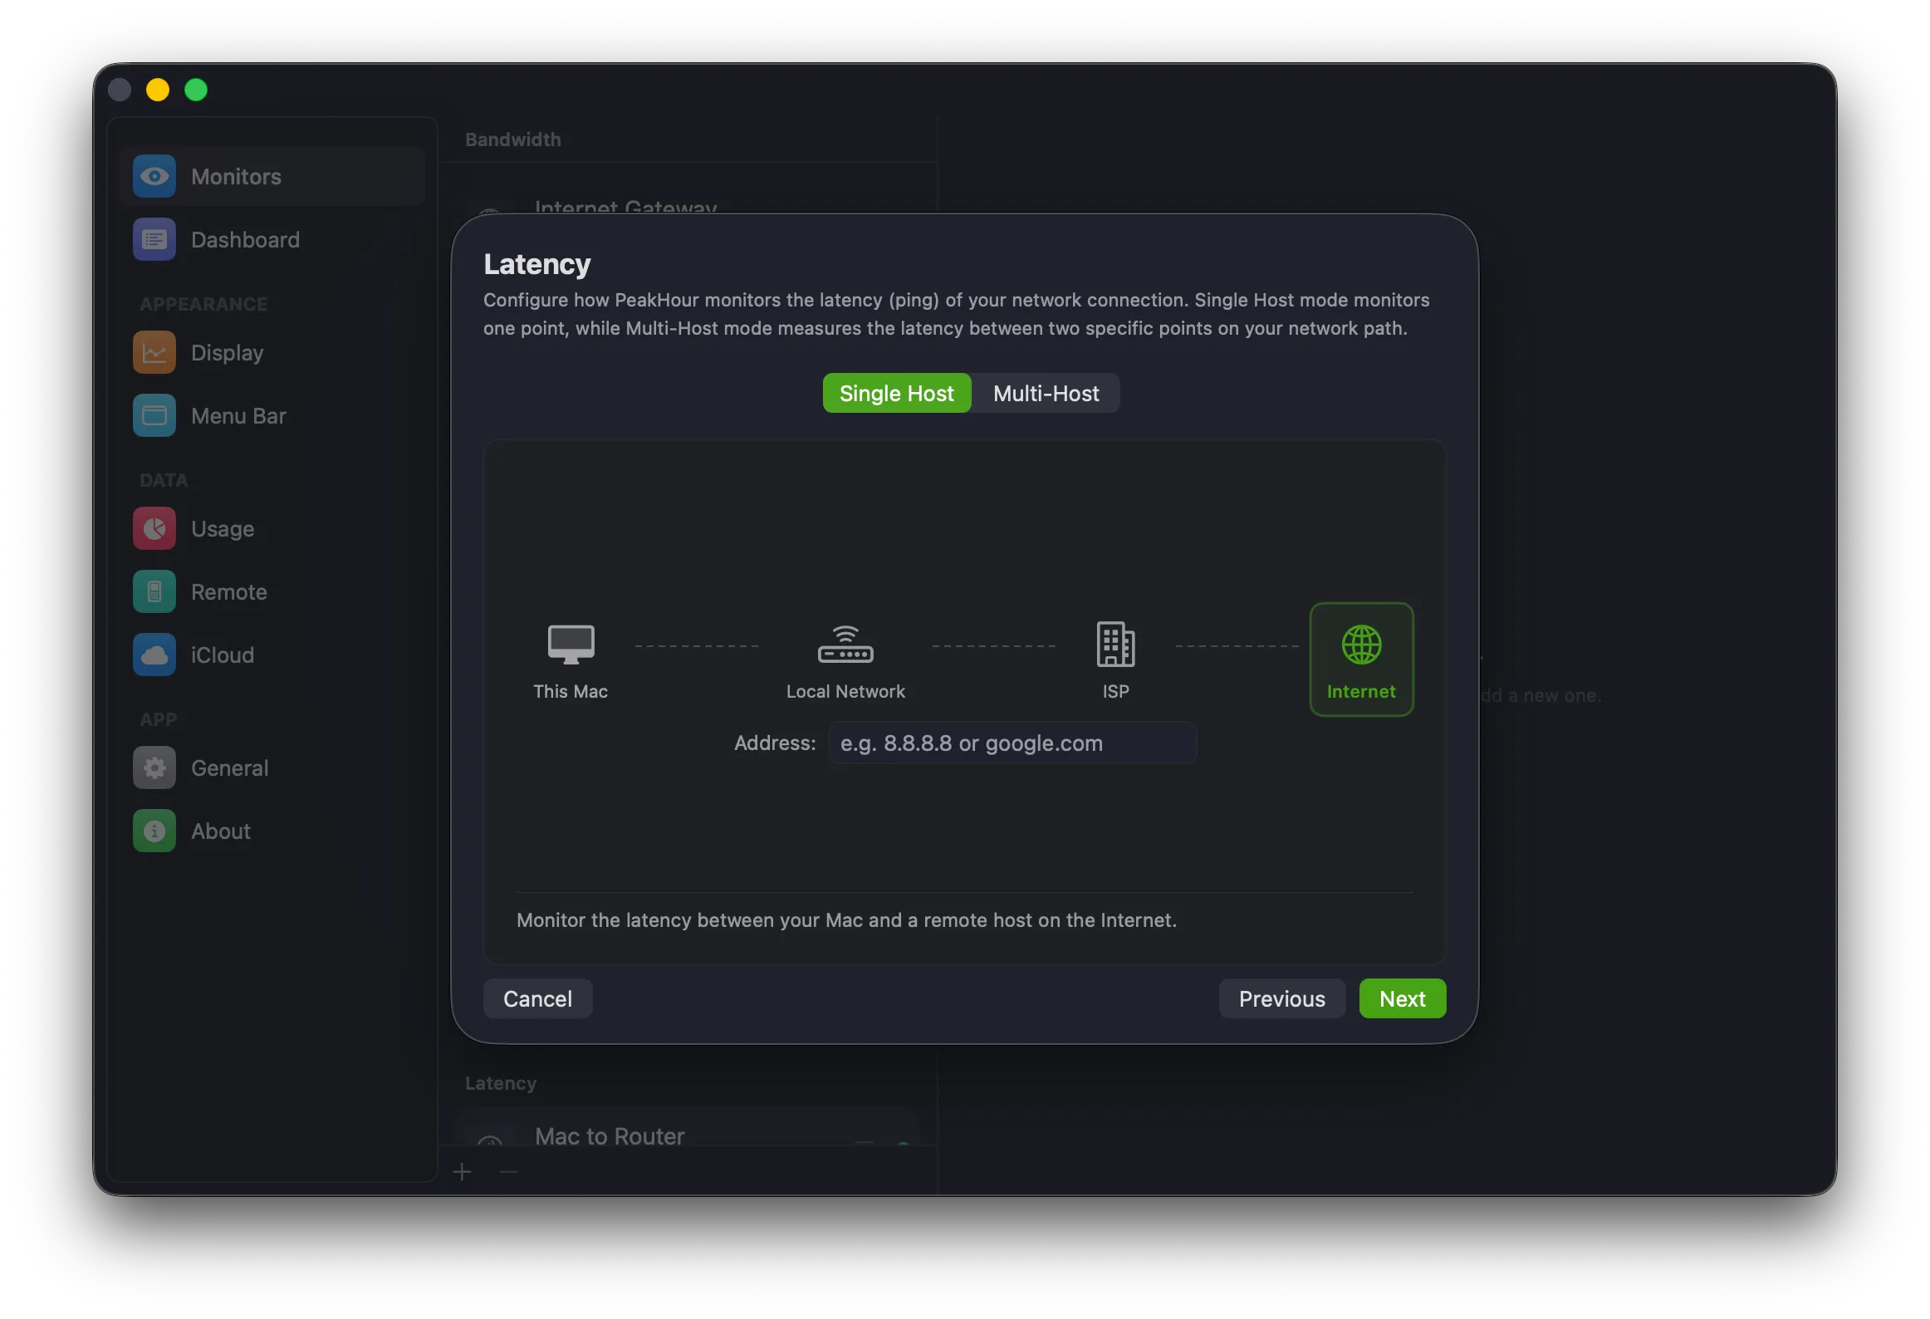
Task: Click the ISP label
Action: tap(1115, 691)
